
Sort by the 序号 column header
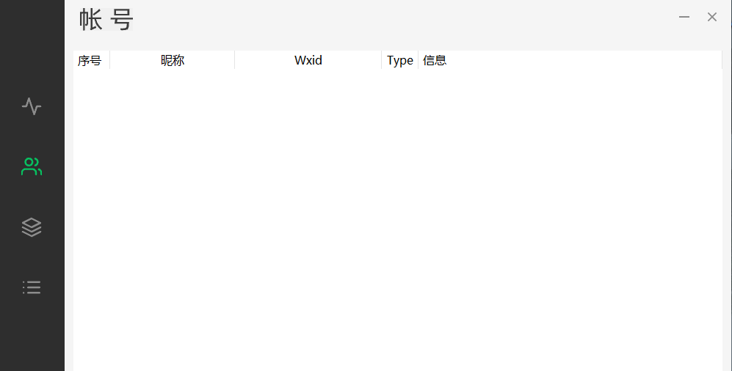click(x=90, y=61)
